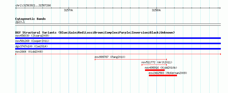Screen dimensions: 228x93
Task: Click the chr2:31563921..31587266 coordinates text
Action: (33, 6)
